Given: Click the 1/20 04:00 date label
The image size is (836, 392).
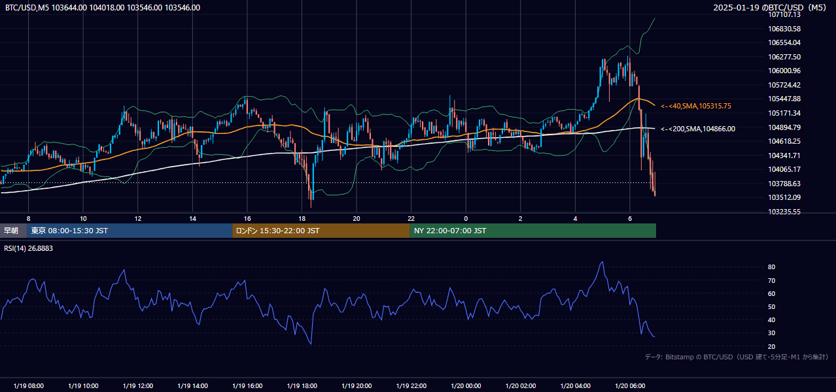Looking at the screenshot, I should pyautogui.click(x=575, y=386).
